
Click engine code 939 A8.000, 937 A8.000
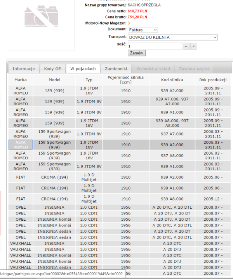pyautogui.click(x=172, y=123)
